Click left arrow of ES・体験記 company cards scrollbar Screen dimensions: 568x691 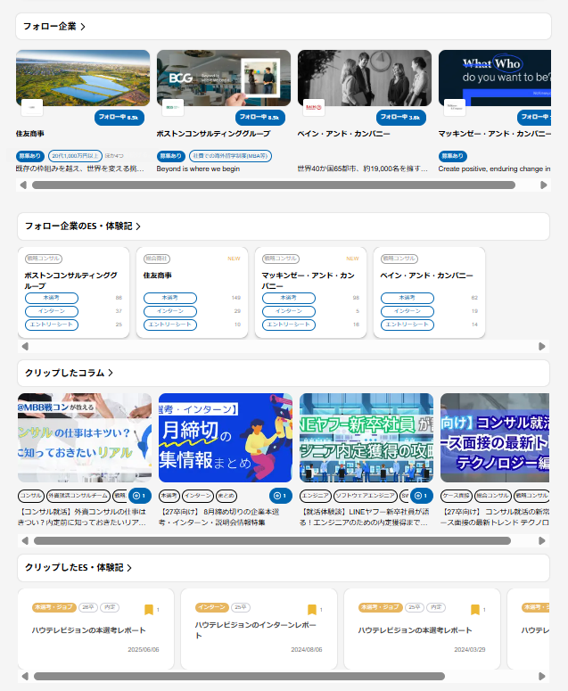(25, 346)
